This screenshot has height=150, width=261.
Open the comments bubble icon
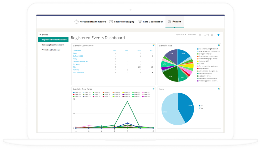point(206,35)
